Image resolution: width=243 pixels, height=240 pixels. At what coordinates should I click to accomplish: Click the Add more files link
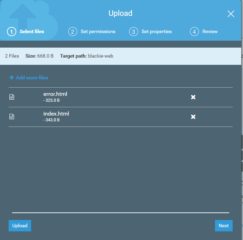[x=32, y=78]
